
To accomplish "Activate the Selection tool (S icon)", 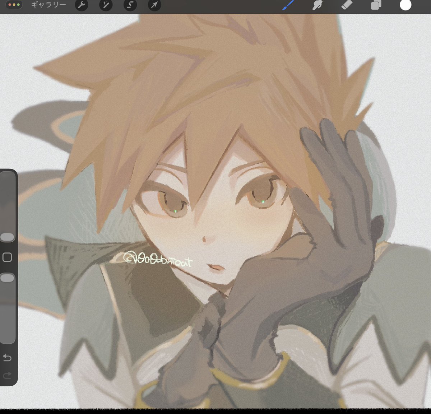I will coord(130,5).
